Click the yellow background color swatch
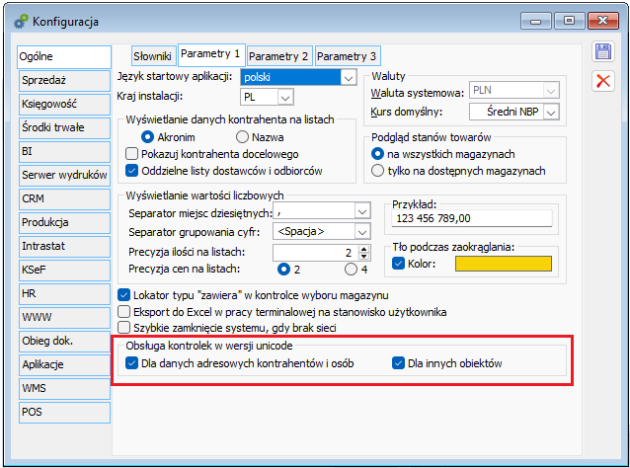Screen dimensions: 630x468 coord(503,264)
